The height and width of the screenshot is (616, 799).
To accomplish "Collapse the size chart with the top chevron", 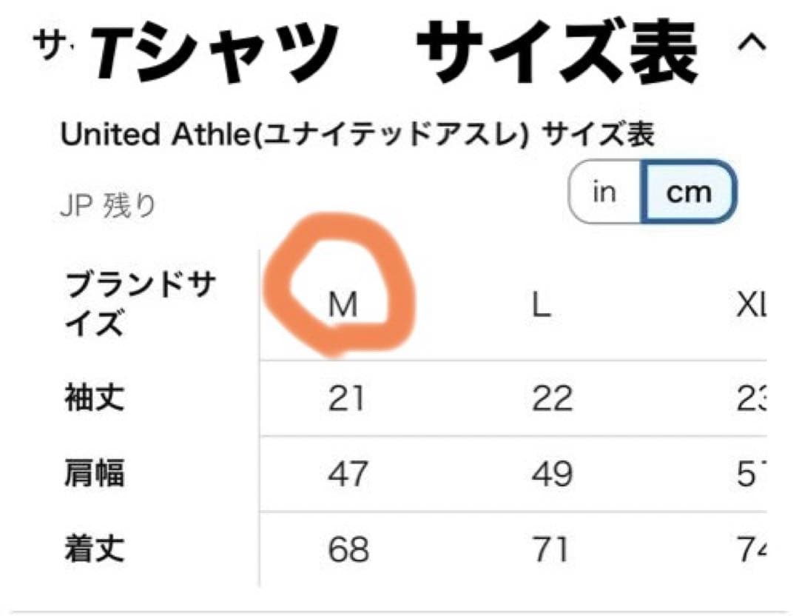I will [751, 44].
